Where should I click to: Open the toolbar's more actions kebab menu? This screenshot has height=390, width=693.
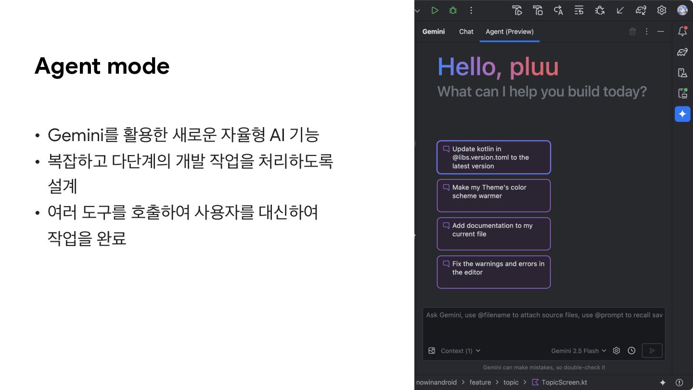click(471, 10)
